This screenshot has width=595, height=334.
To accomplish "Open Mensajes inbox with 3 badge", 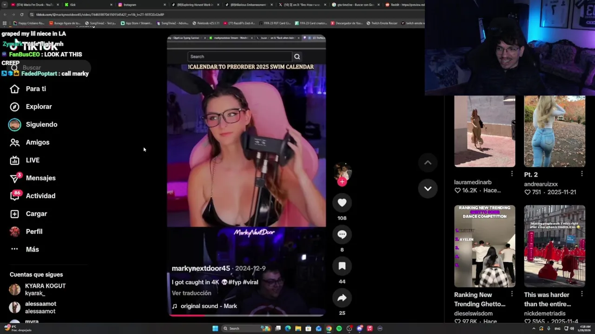I will [x=33, y=178].
